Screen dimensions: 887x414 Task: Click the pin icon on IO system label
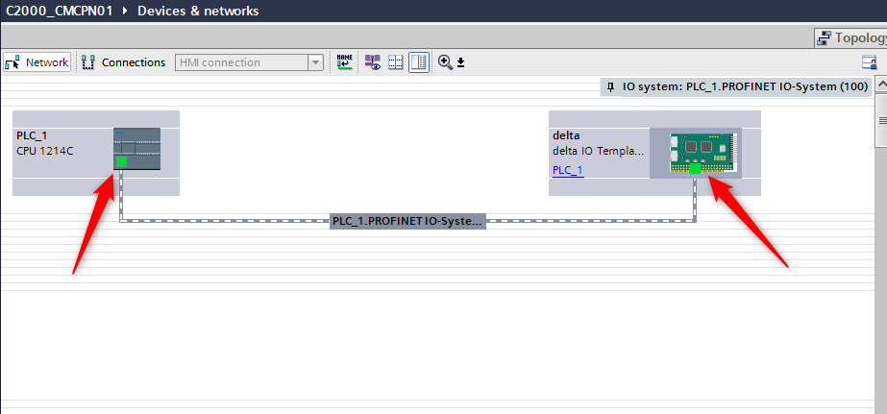point(610,86)
